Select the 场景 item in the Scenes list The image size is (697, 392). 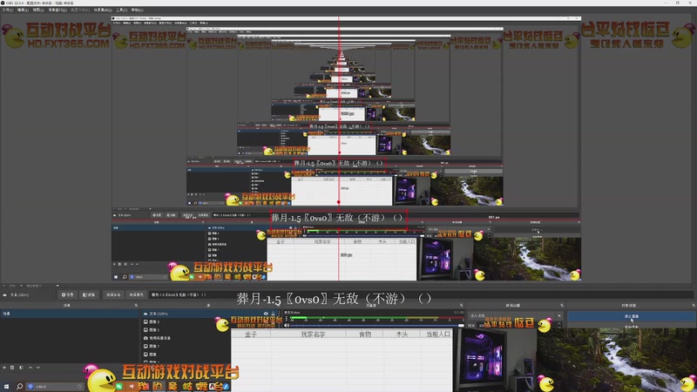(x=70, y=314)
